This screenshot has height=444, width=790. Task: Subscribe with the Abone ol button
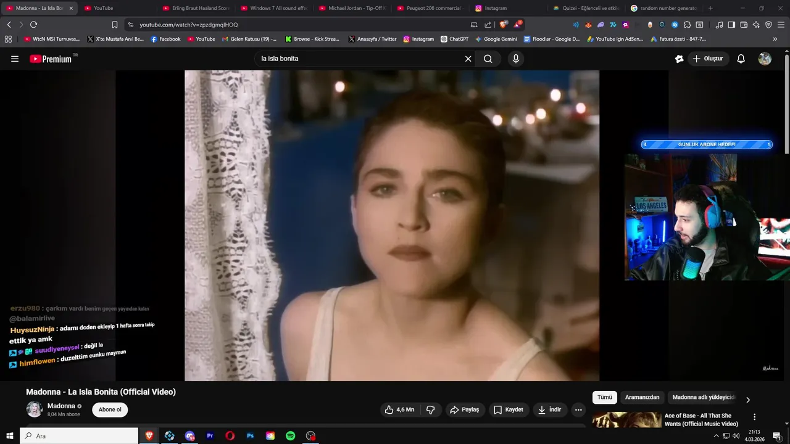(x=110, y=409)
